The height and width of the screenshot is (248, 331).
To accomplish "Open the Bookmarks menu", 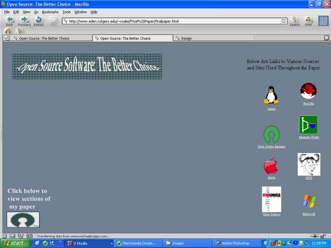I will (x=50, y=12).
